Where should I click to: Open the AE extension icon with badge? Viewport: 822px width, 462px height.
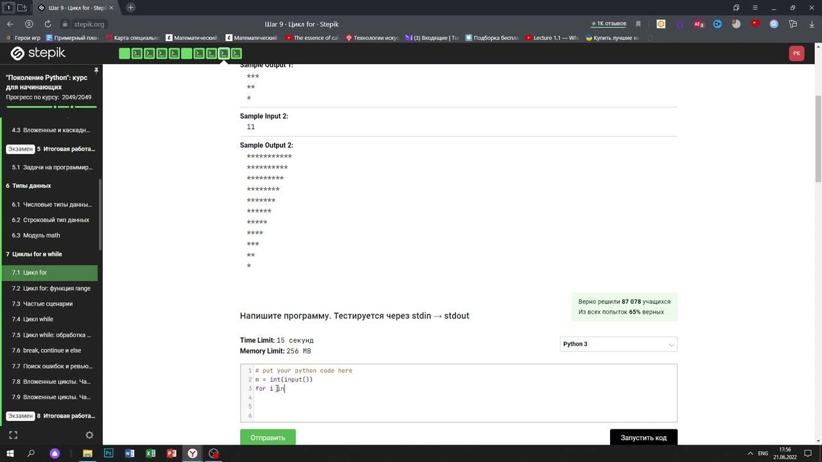[699, 24]
